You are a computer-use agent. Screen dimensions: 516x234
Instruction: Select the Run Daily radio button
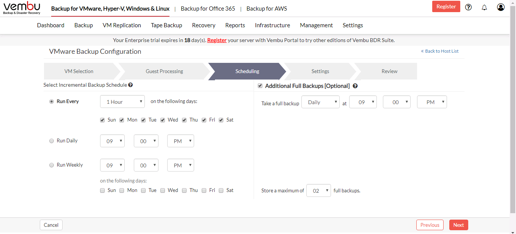(52, 141)
